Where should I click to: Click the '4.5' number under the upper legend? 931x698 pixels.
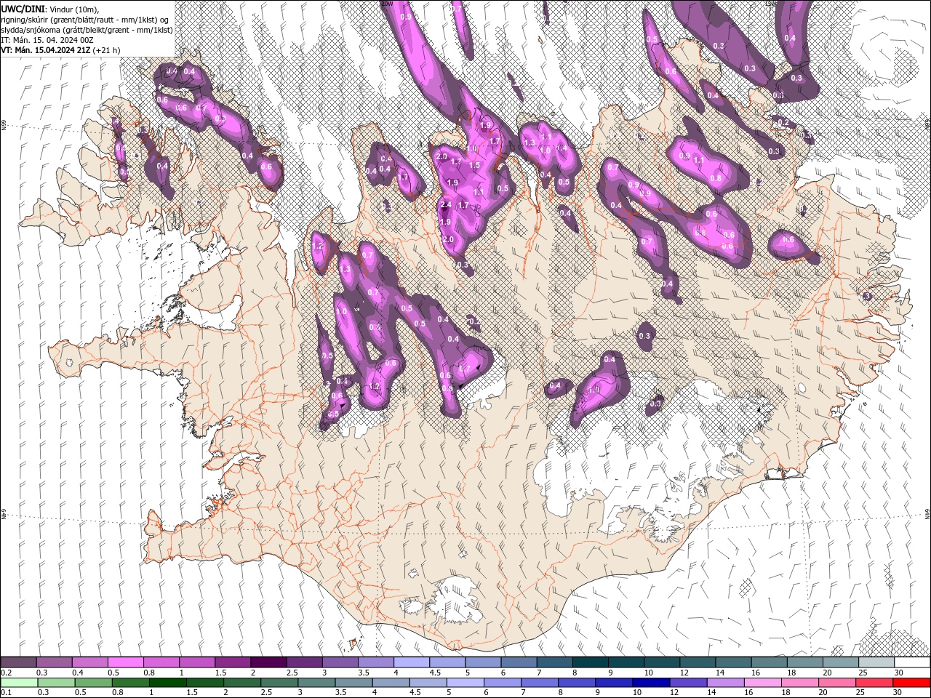click(434, 673)
